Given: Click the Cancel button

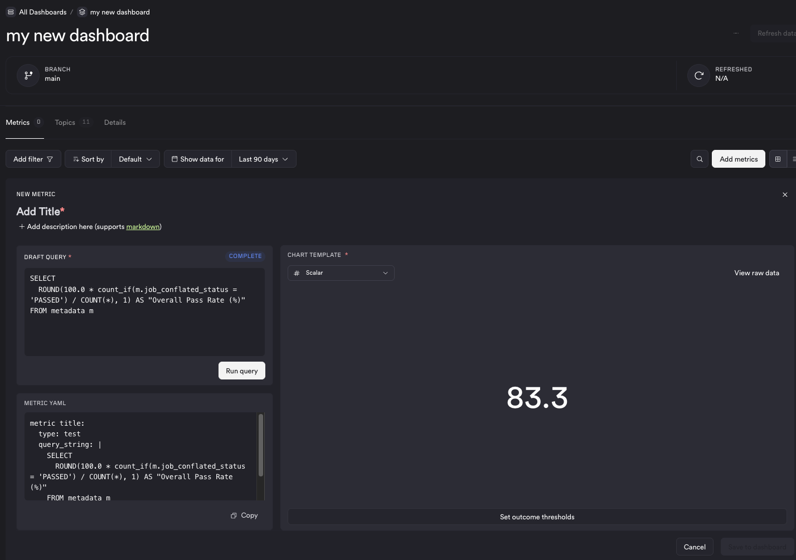Looking at the screenshot, I should coord(695,547).
